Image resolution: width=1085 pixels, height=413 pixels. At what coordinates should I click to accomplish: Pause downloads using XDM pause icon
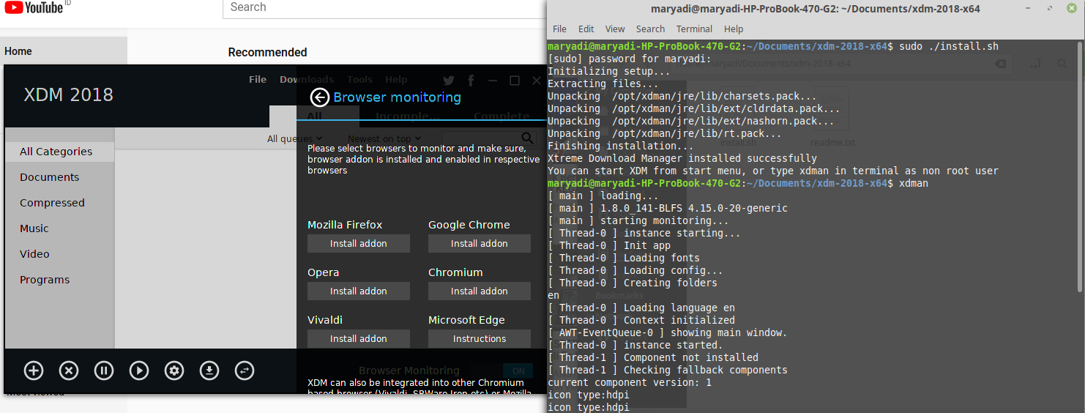point(104,371)
